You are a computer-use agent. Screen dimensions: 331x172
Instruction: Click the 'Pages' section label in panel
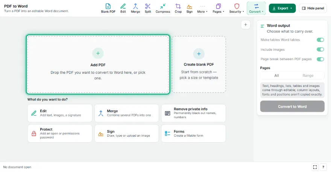265,68
